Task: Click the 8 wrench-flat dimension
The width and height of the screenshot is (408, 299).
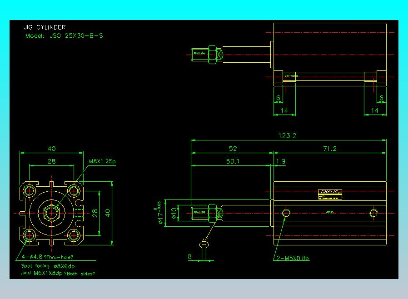Action: click(190, 257)
